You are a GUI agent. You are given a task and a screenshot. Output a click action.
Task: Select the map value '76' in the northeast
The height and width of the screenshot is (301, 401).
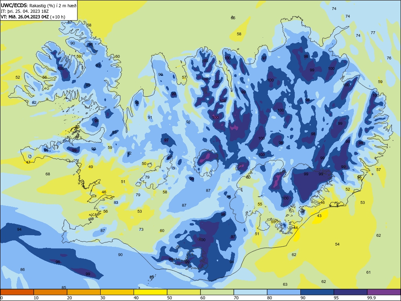tap(389, 58)
